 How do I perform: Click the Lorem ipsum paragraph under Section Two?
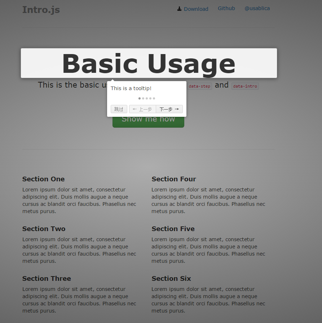(79, 250)
